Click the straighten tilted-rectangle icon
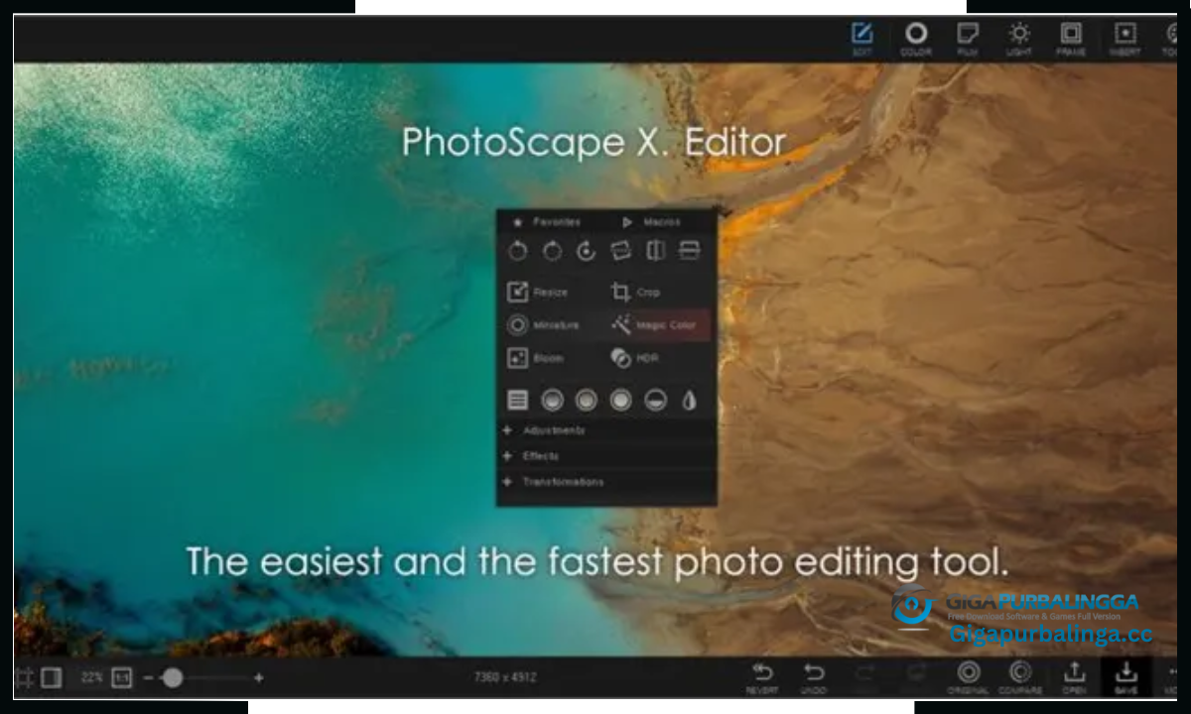This screenshot has width=1191, height=714. pos(621,251)
